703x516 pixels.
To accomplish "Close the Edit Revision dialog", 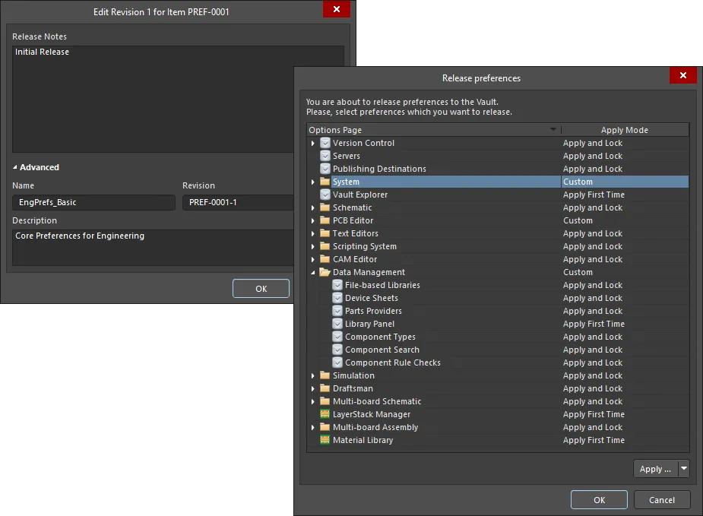I will [336, 9].
